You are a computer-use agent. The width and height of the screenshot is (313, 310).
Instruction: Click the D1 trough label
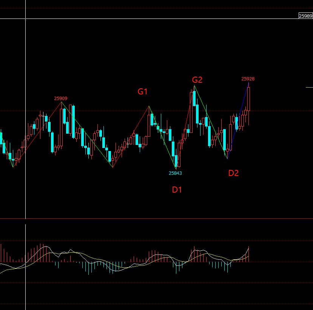(177, 190)
